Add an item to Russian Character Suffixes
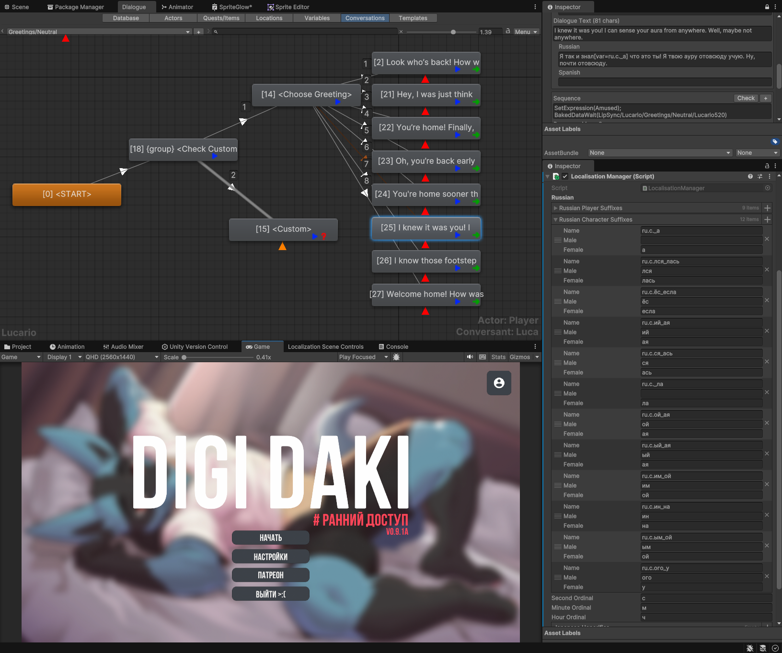The height and width of the screenshot is (653, 782). point(768,220)
